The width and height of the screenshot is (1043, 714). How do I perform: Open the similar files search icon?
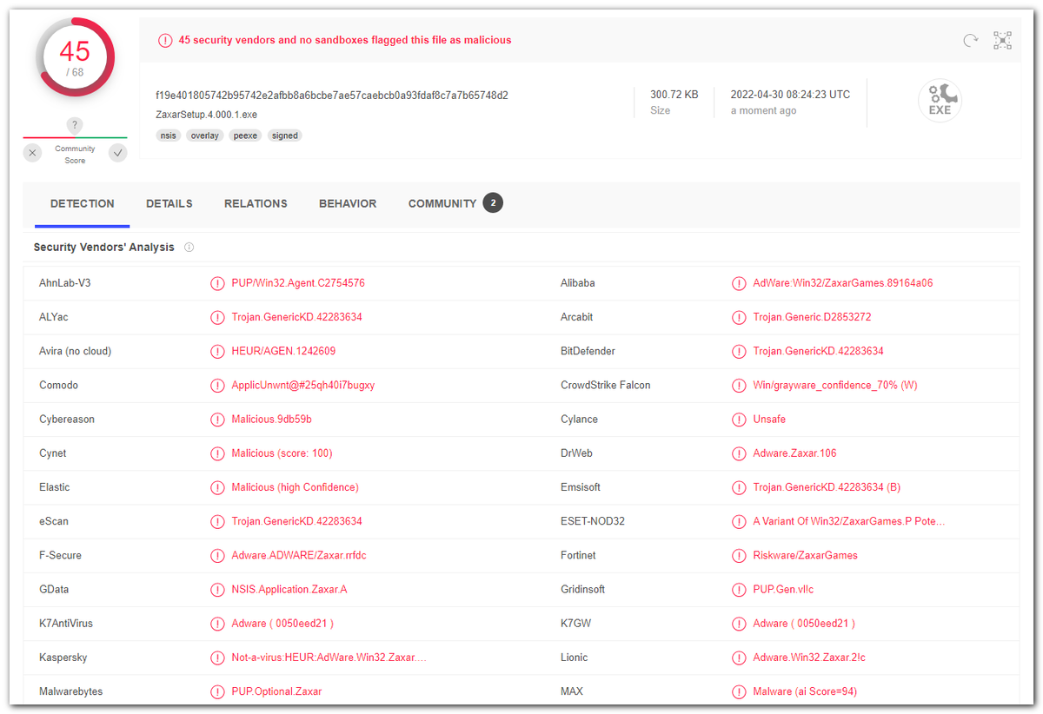1002,40
